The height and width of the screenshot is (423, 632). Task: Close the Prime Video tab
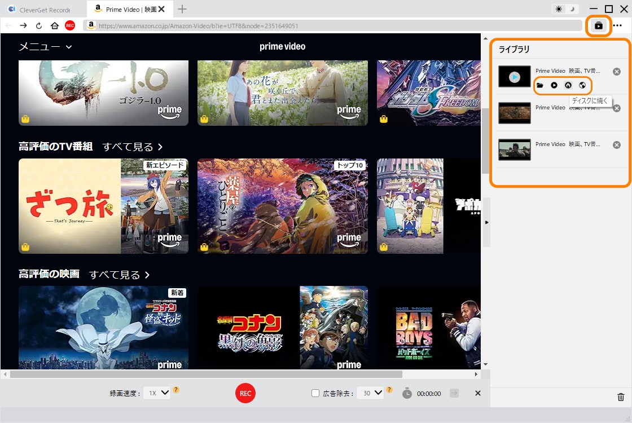click(161, 9)
